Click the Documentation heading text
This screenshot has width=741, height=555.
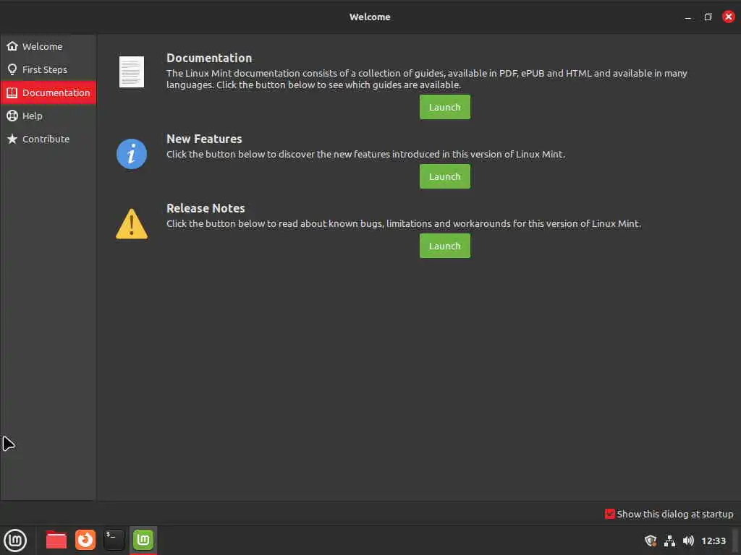point(209,58)
